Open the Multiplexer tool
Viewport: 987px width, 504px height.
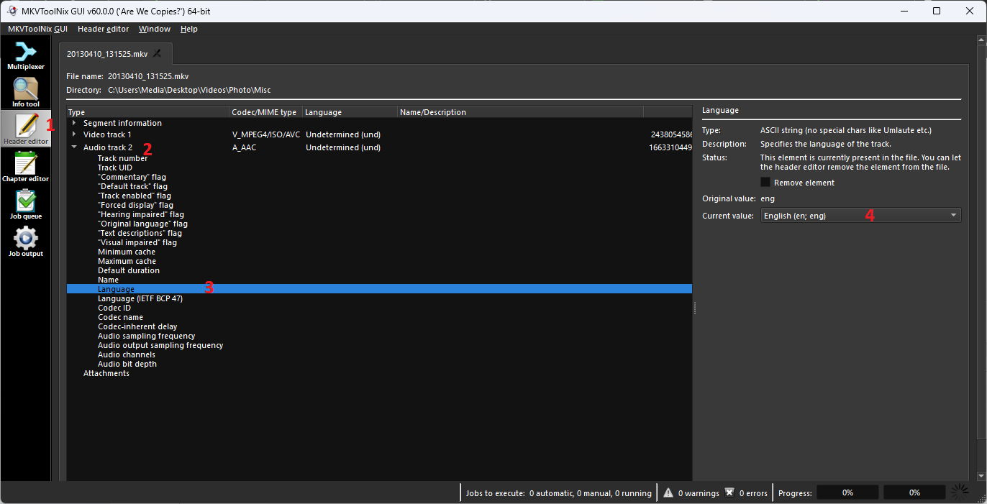pos(25,55)
